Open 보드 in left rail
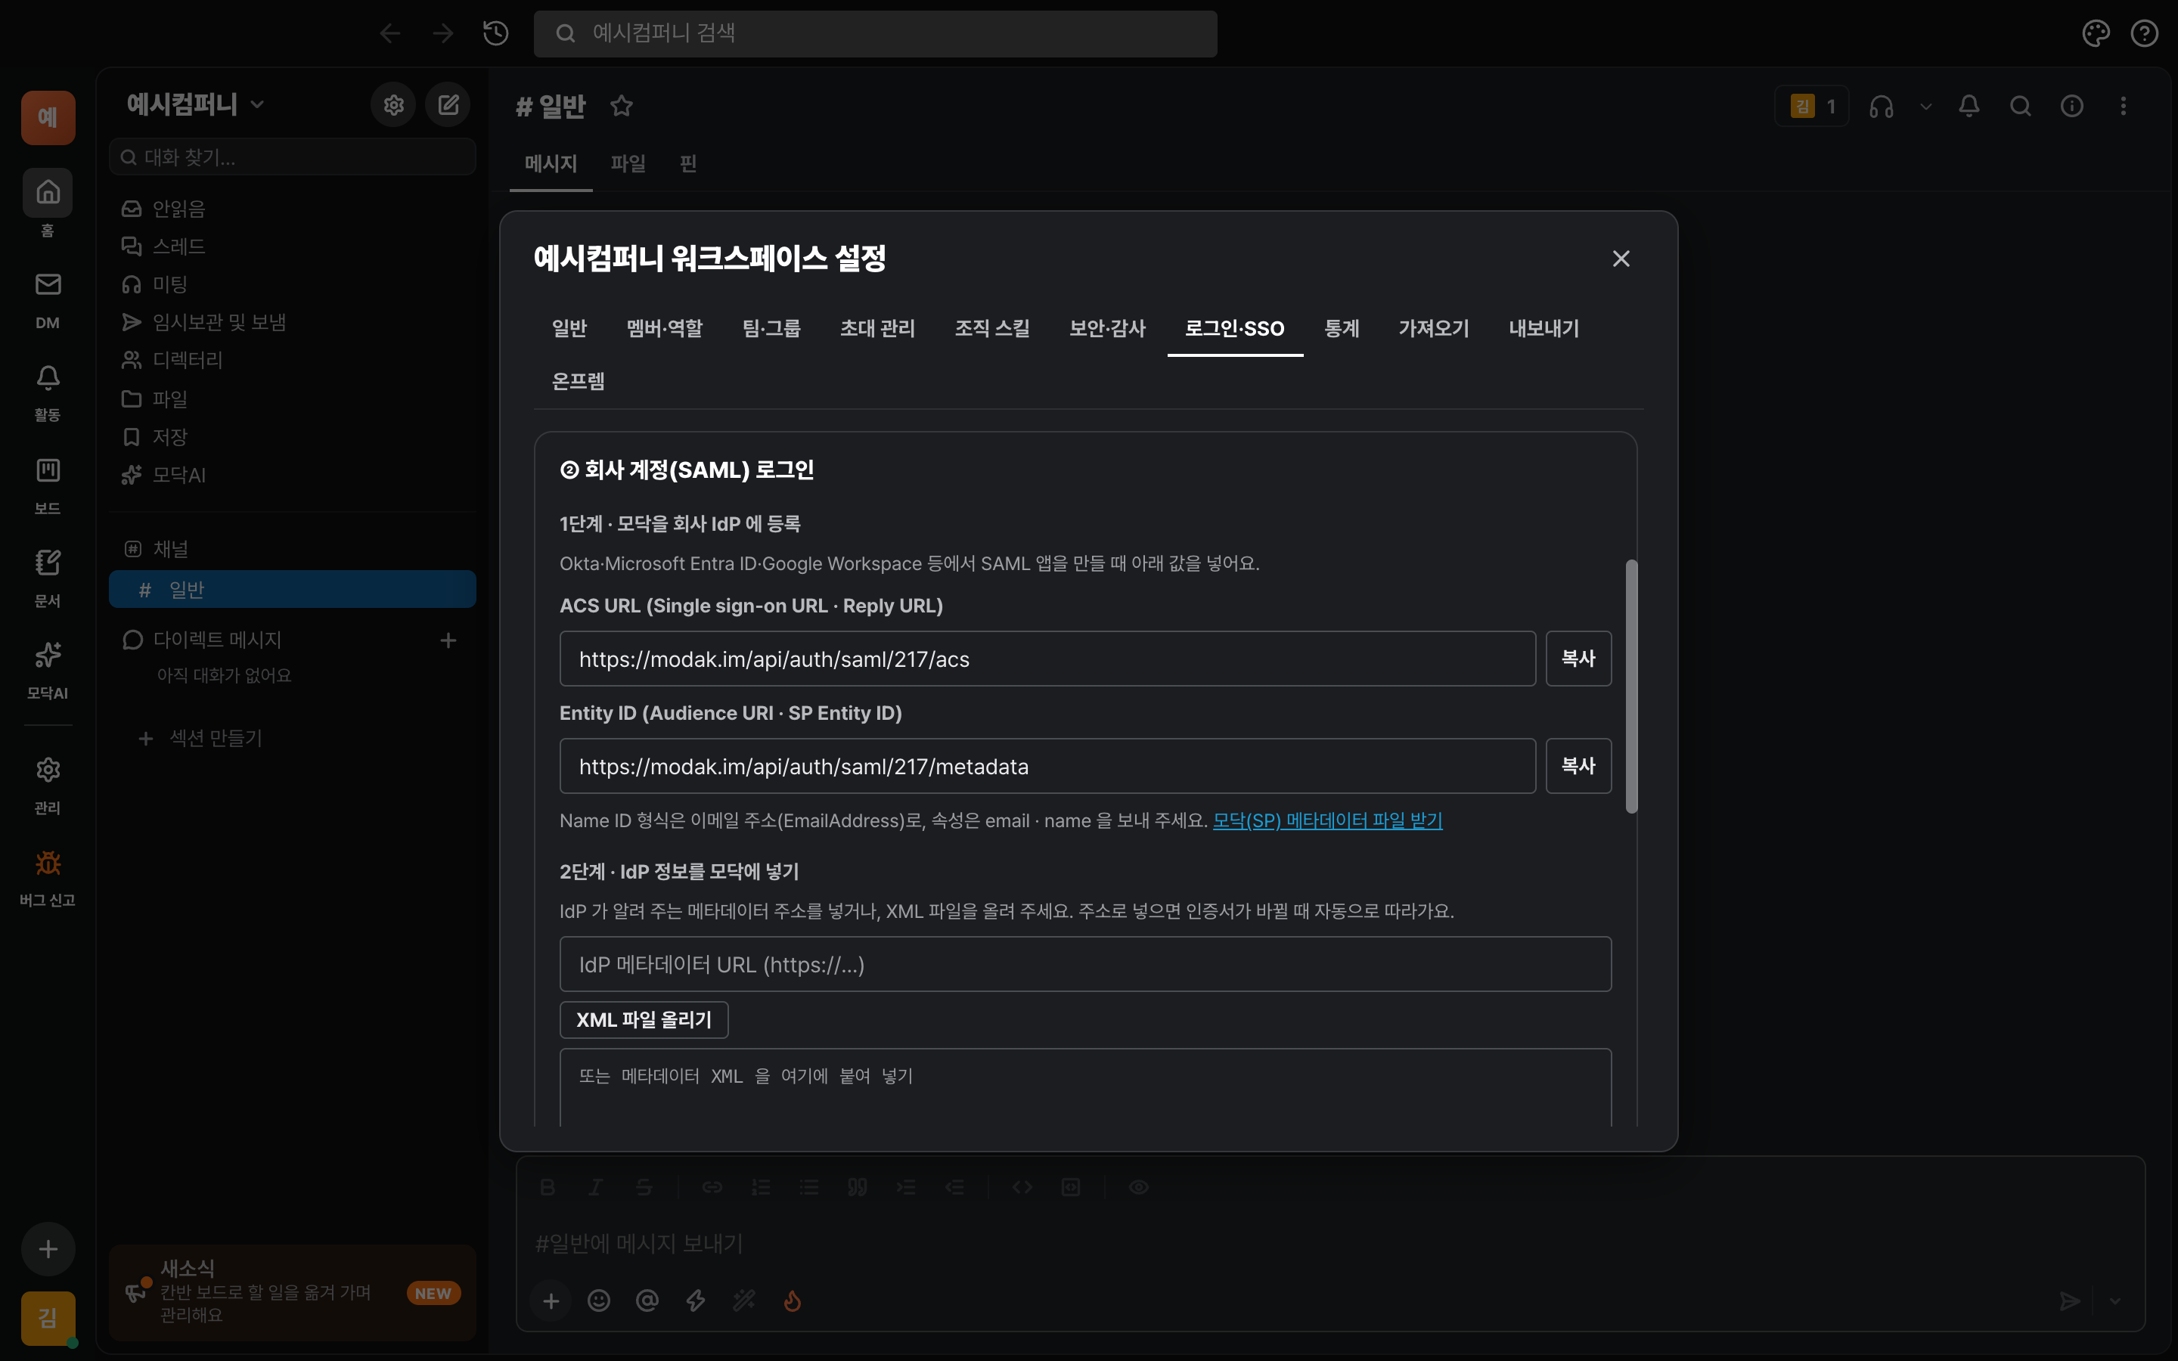 tap(48, 486)
